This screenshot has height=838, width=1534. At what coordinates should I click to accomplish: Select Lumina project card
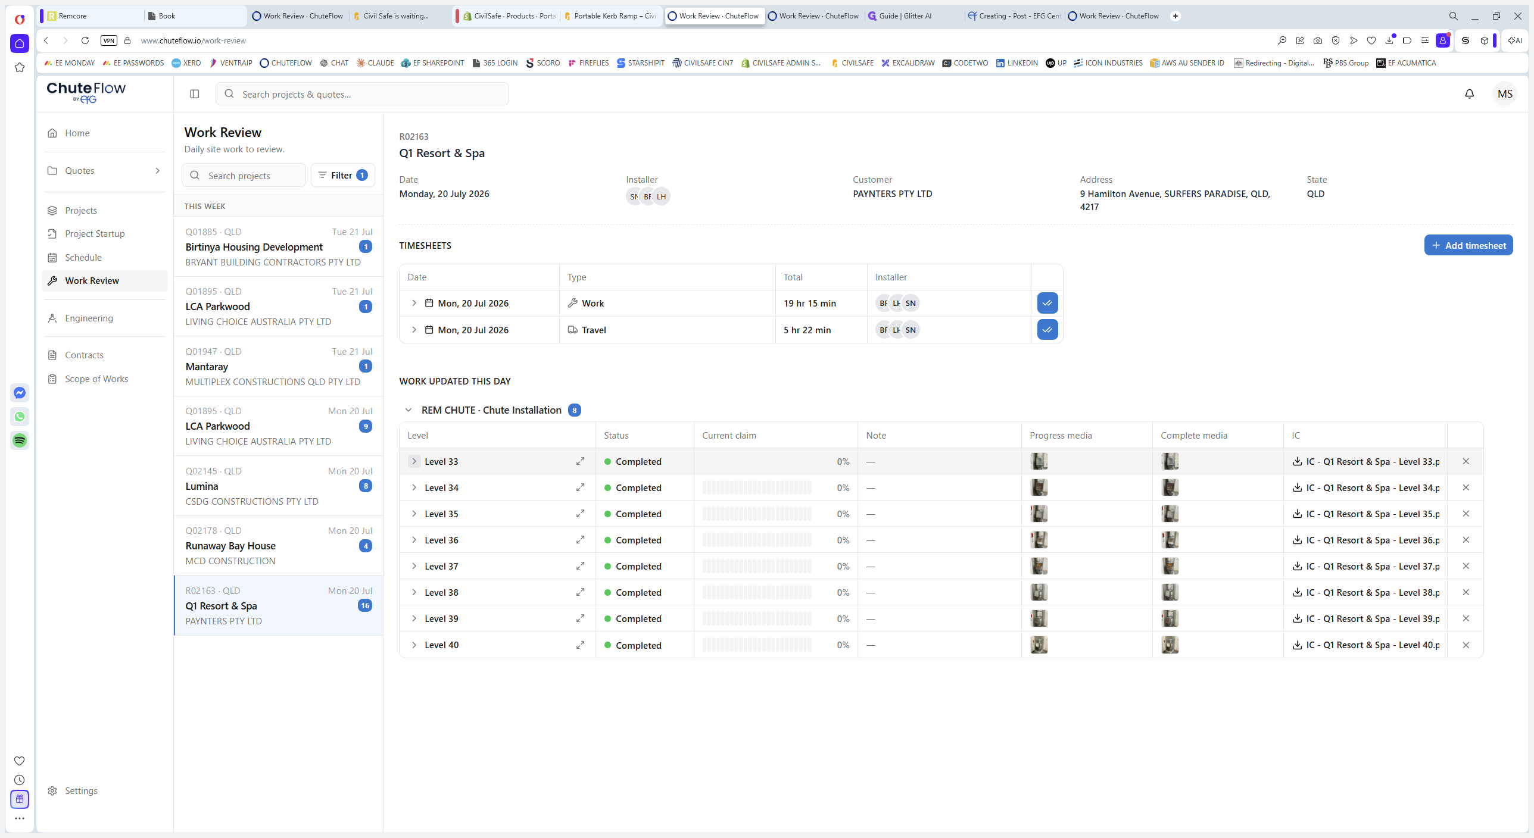point(278,486)
